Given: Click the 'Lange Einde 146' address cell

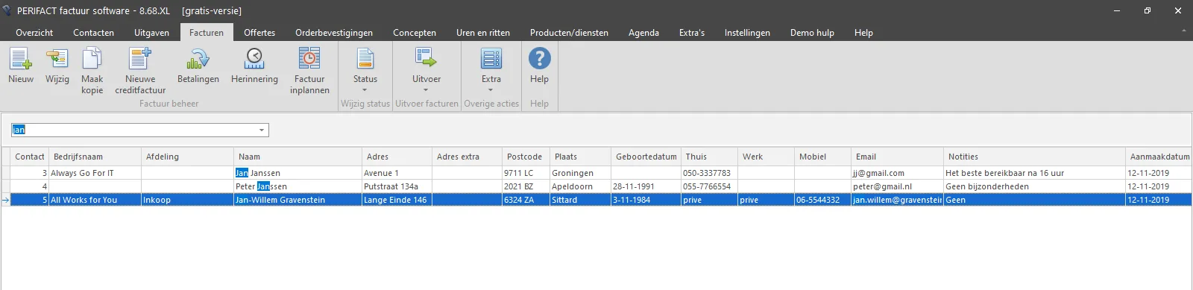Looking at the screenshot, I should [x=397, y=200].
